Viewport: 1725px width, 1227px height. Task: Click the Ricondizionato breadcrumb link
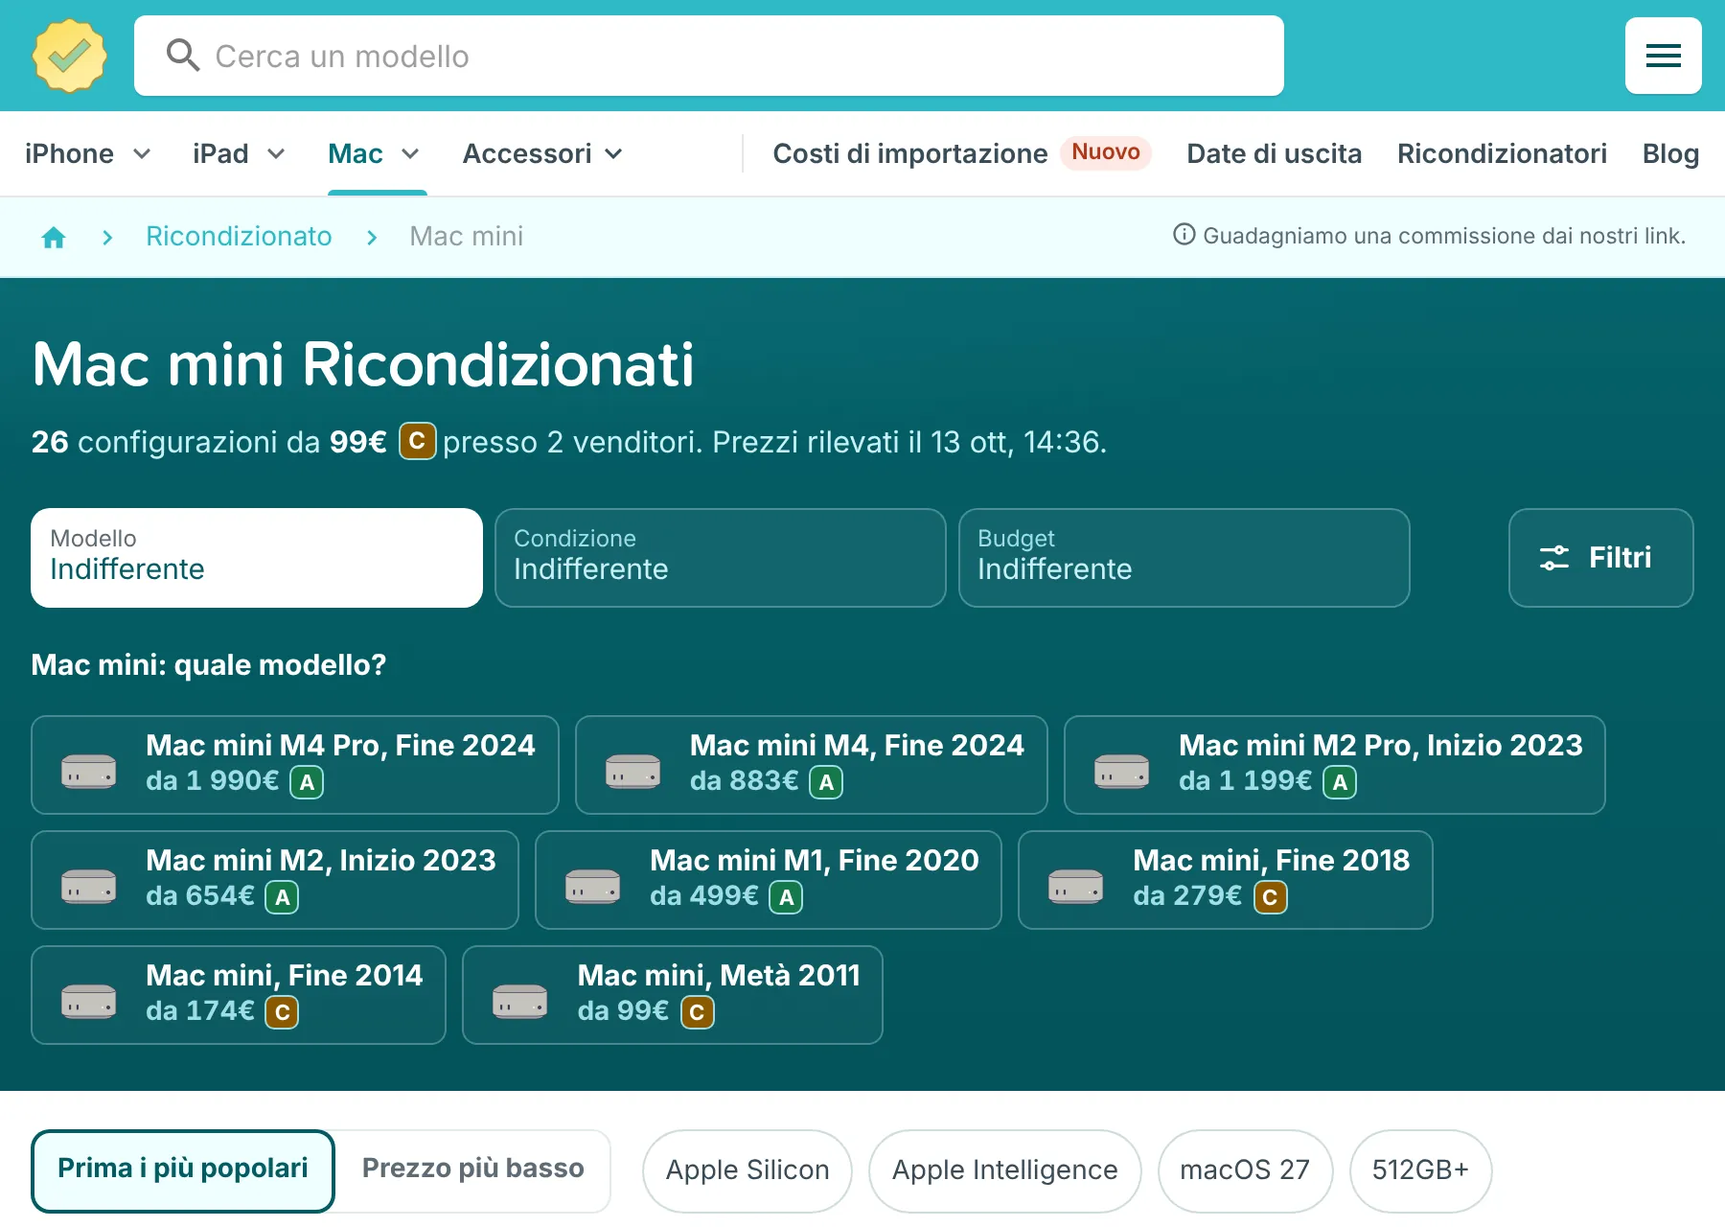pos(239,236)
